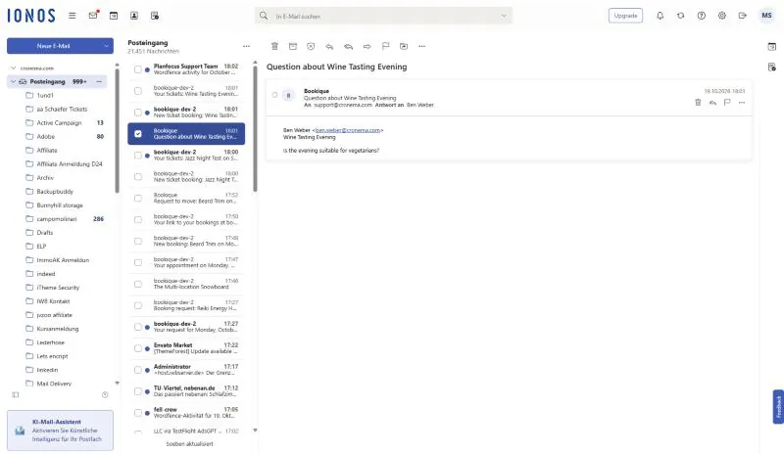Open the tasks app icon
This screenshot has width=784, height=454.
155,16
